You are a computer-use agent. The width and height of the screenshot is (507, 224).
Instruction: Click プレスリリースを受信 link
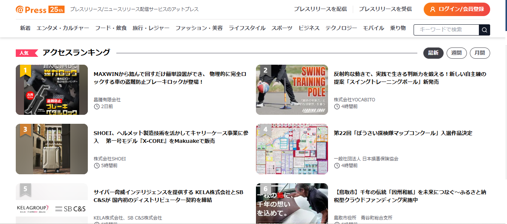(x=385, y=9)
